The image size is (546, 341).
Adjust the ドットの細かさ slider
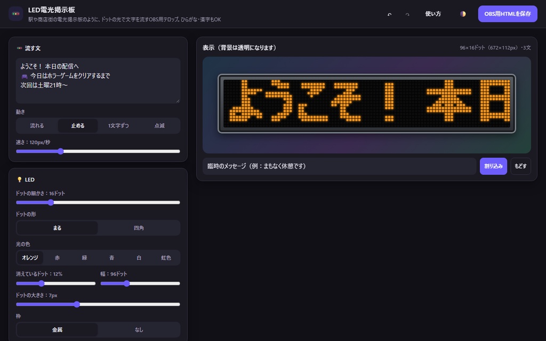(x=98, y=202)
